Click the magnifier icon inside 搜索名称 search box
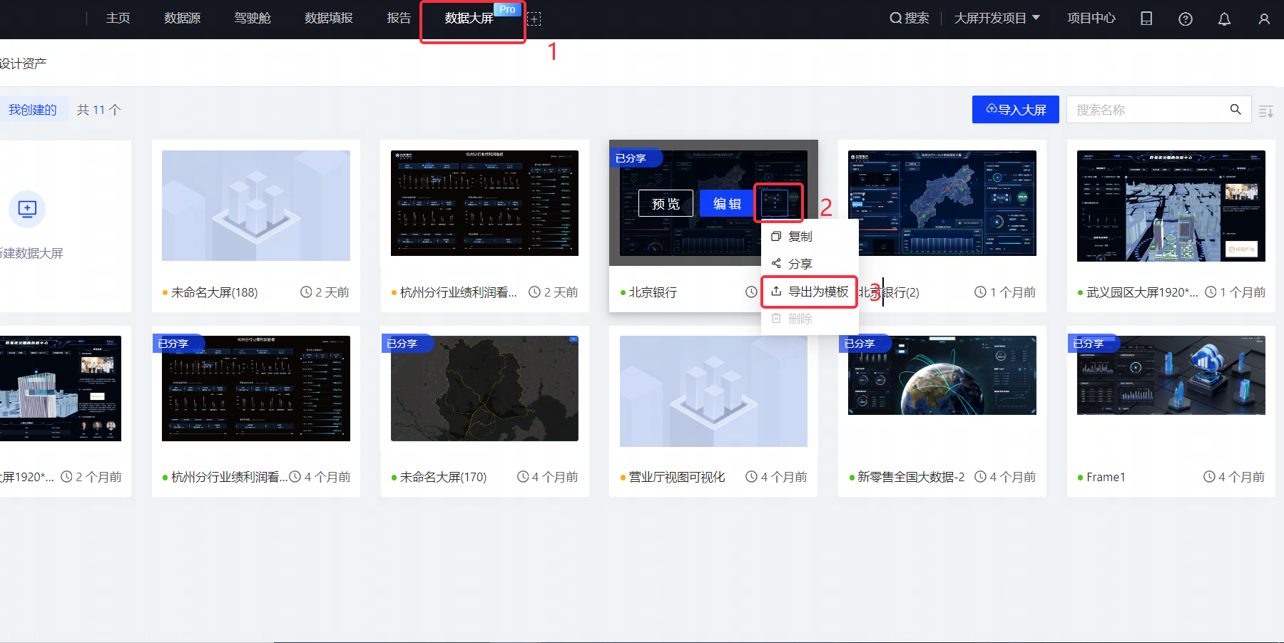This screenshot has width=1284, height=643. [1235, 109]
